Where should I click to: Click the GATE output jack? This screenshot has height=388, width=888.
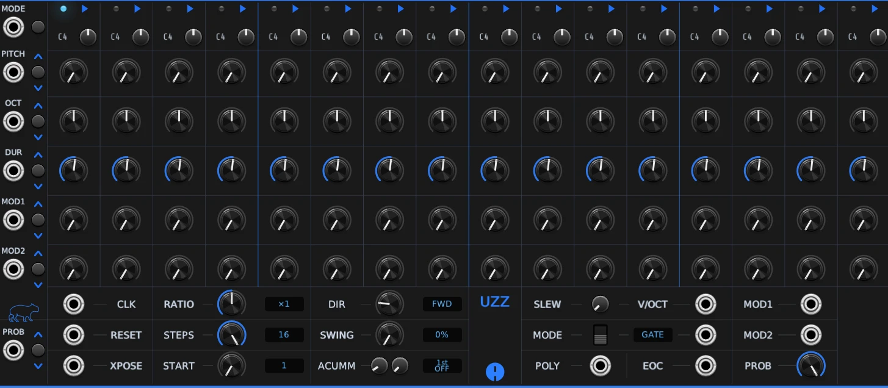tap(706, 335)
